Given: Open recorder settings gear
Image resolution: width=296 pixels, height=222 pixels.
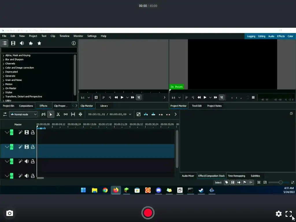Looking at the screenshot, I should point(279,214).
